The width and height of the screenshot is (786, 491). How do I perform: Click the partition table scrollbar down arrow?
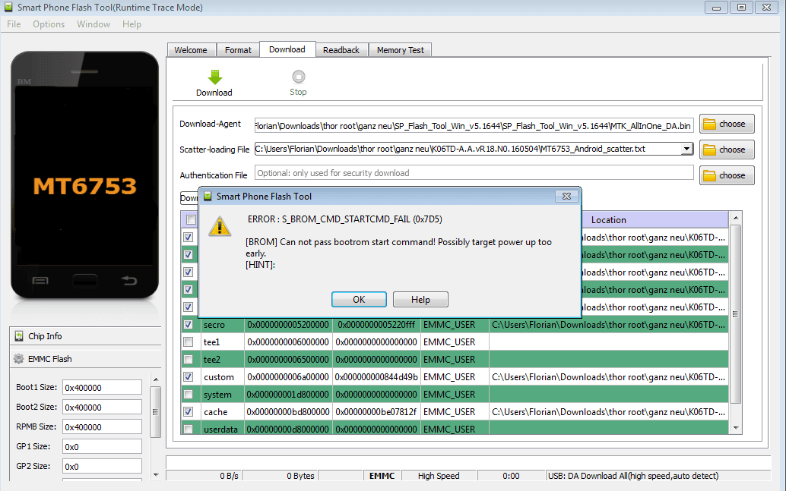pyautogui.click(x=735, y=428)
